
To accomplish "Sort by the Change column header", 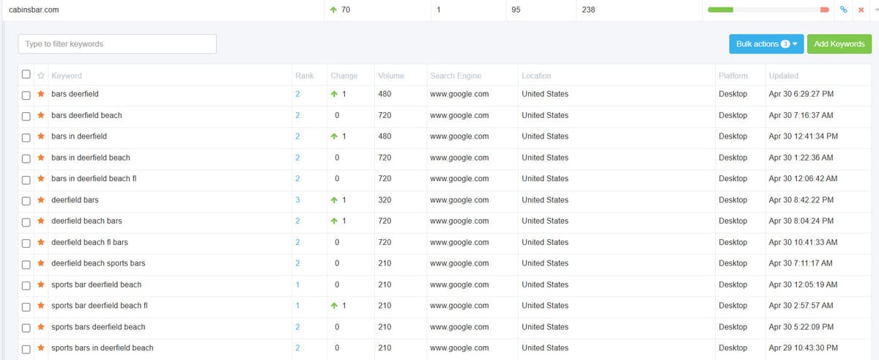I will point(344,76).
